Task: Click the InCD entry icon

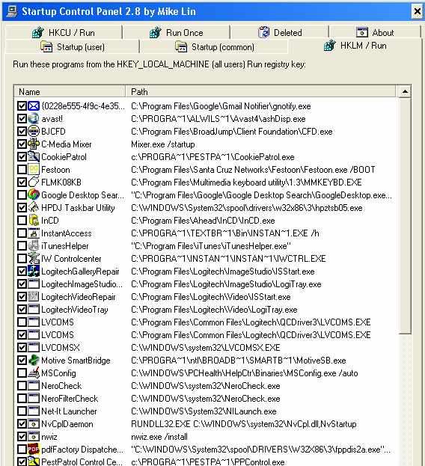Action: tap(34, 221)
